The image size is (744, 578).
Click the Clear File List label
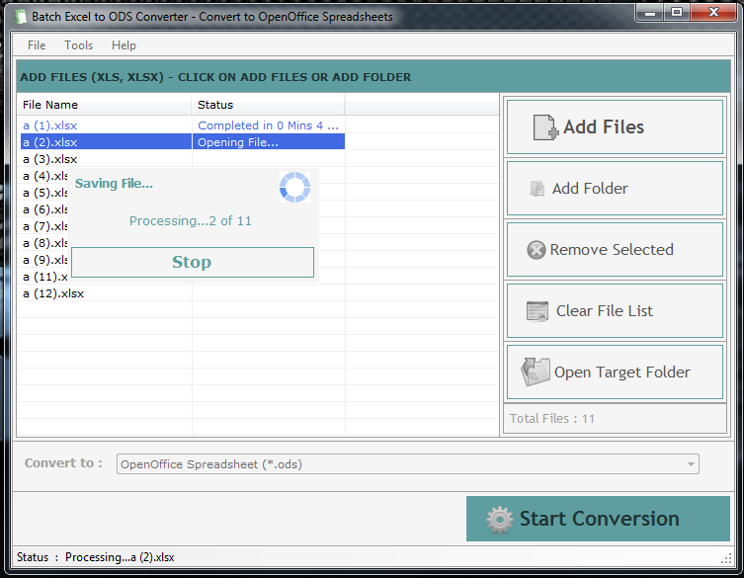click(605, 311)
